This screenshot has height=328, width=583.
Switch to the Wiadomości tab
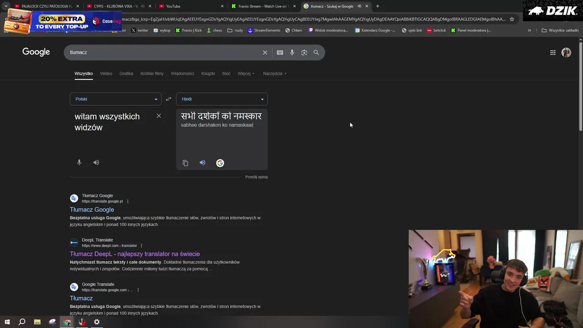[182, 73]
